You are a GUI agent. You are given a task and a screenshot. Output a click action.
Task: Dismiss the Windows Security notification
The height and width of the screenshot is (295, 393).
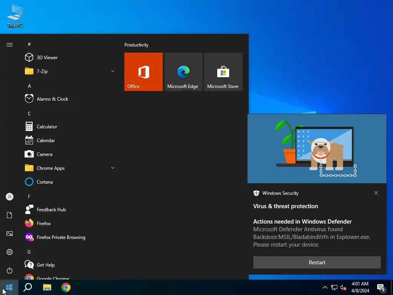click(376, 193)
